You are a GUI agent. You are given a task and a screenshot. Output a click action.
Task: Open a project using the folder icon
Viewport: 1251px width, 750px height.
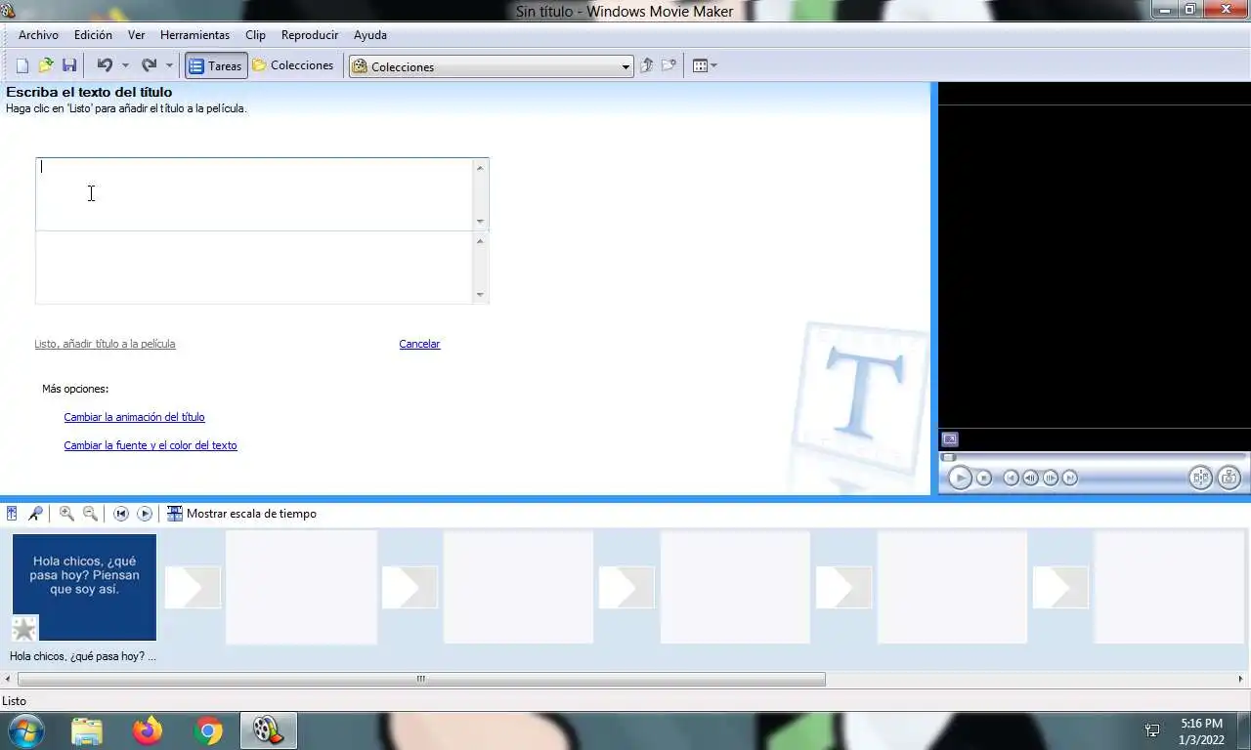click(x=46, y=65)
